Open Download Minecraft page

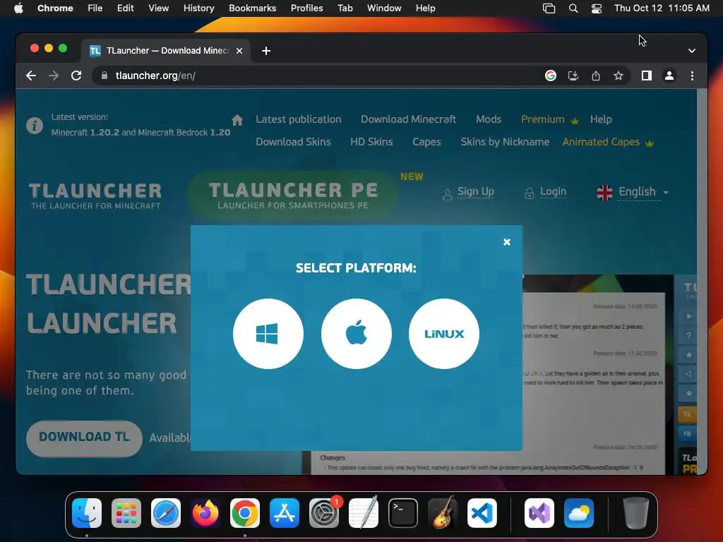[x=408, y=119]
